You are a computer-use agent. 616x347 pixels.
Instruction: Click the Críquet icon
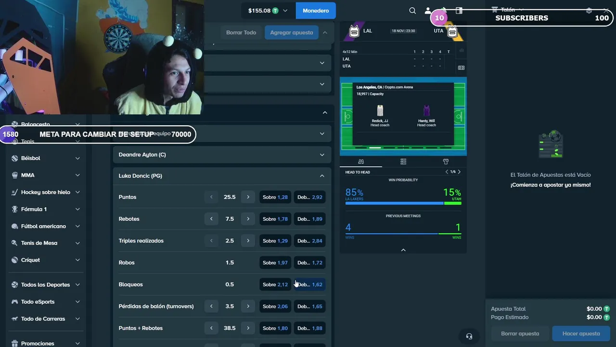point(15,260)
